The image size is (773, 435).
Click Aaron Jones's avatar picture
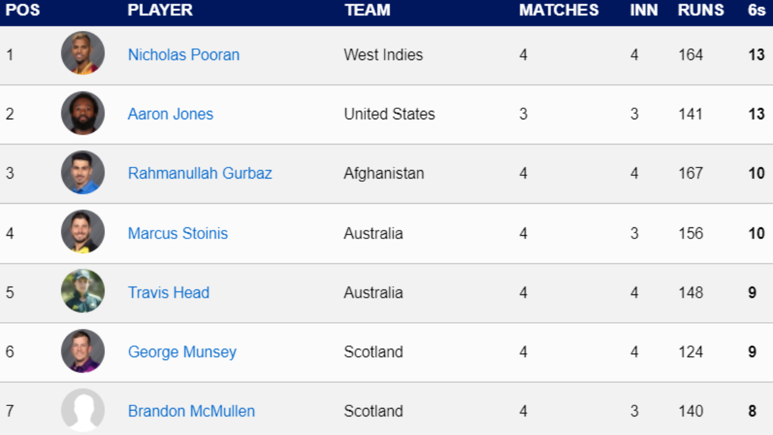(x=83, y=113)
